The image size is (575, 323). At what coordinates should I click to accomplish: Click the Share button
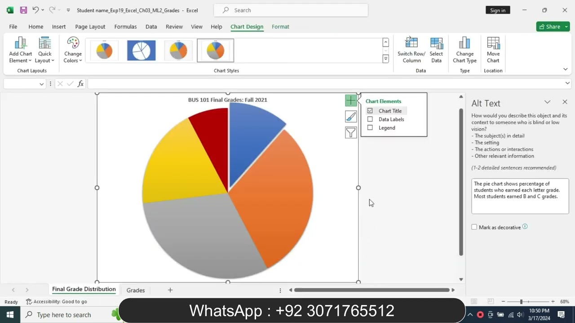coord(550,26)
